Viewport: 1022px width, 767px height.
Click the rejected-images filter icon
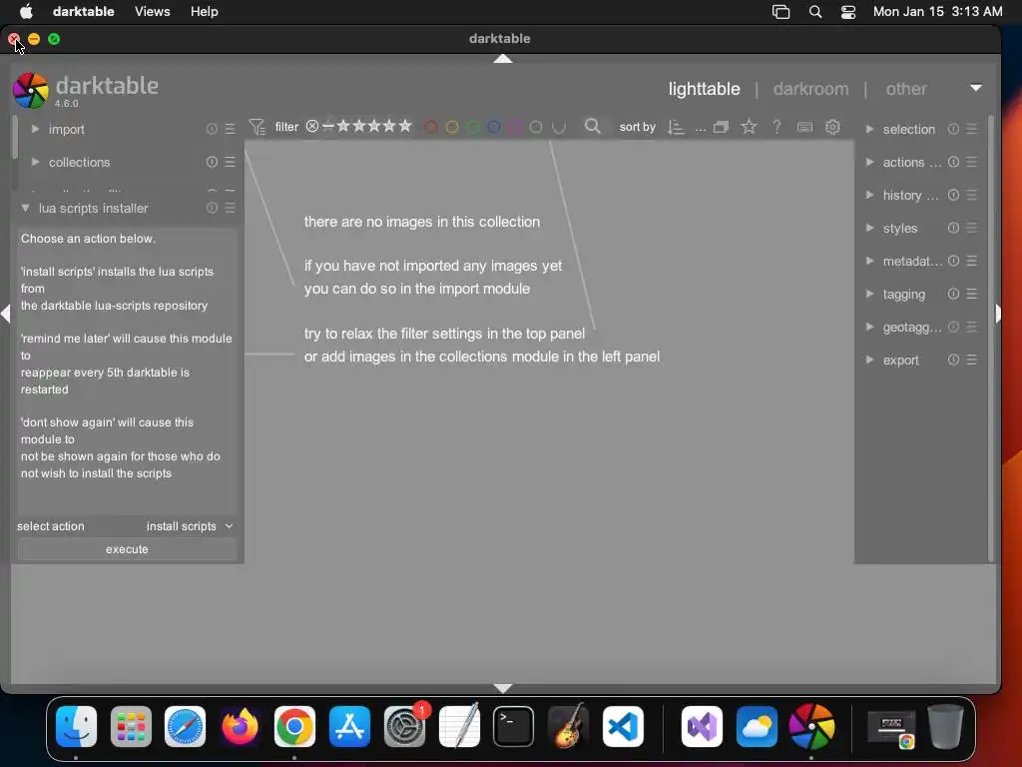point(312,127)
